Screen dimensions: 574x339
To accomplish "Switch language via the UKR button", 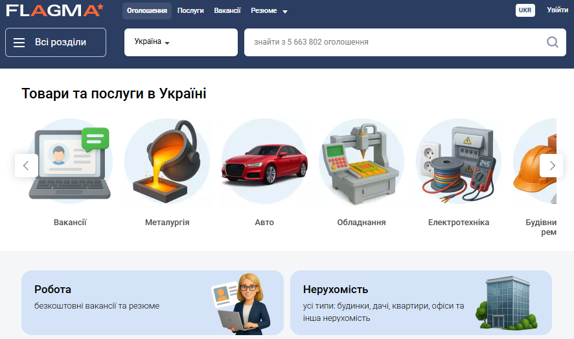I will [x=525, y=10].
